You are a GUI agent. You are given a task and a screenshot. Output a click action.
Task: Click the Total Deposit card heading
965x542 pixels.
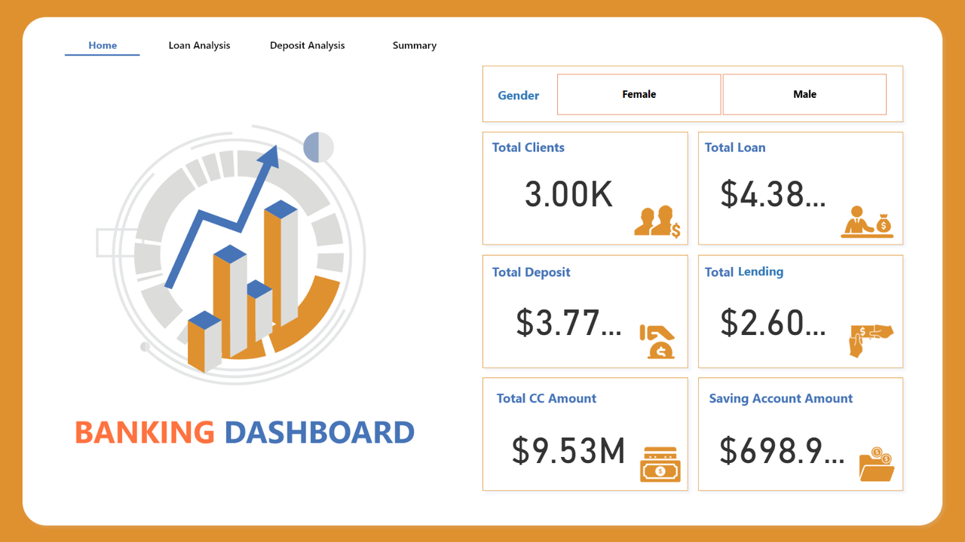(x=531, y=272)
